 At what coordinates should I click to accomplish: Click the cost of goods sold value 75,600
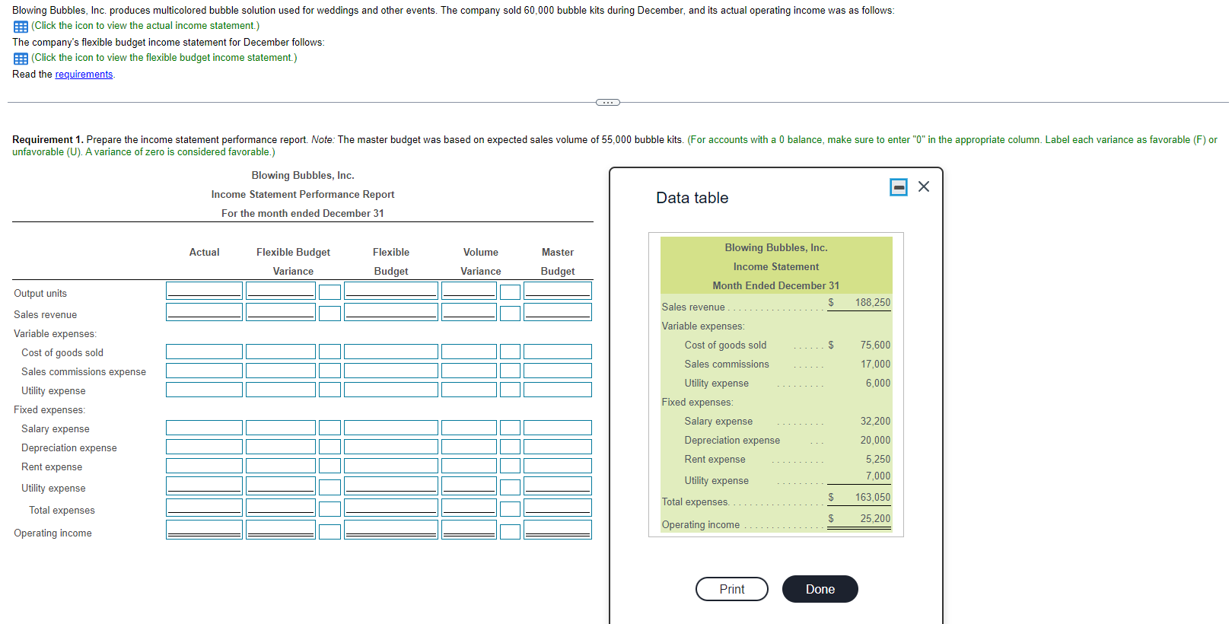click(875, 345)
